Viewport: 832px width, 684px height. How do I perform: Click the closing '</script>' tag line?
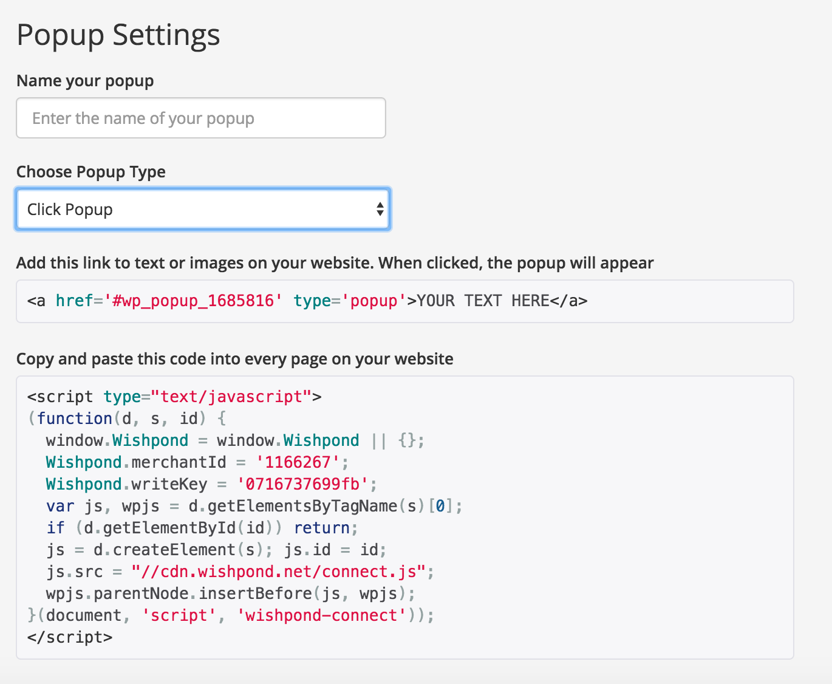(x=70, y=637)
